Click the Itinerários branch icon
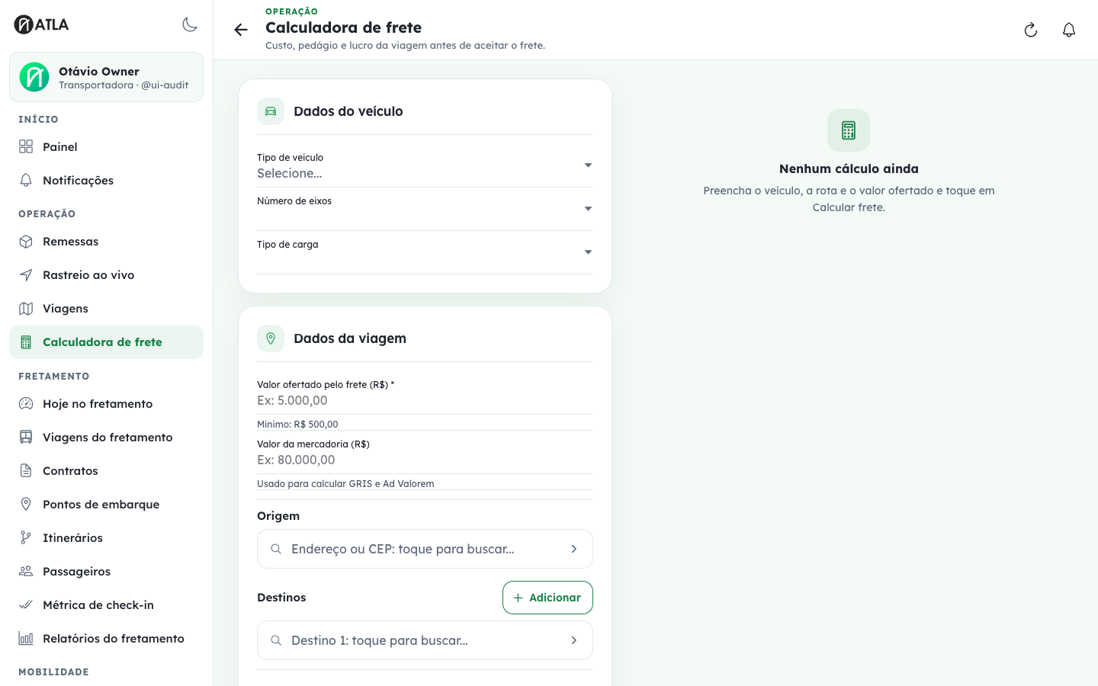The height and width of the screenshot is (686, 1098). pyautogui.click(x=26, y=538)
